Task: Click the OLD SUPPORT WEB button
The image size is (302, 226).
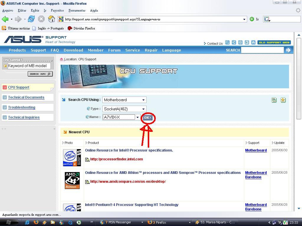Action: tap(274, 42)
